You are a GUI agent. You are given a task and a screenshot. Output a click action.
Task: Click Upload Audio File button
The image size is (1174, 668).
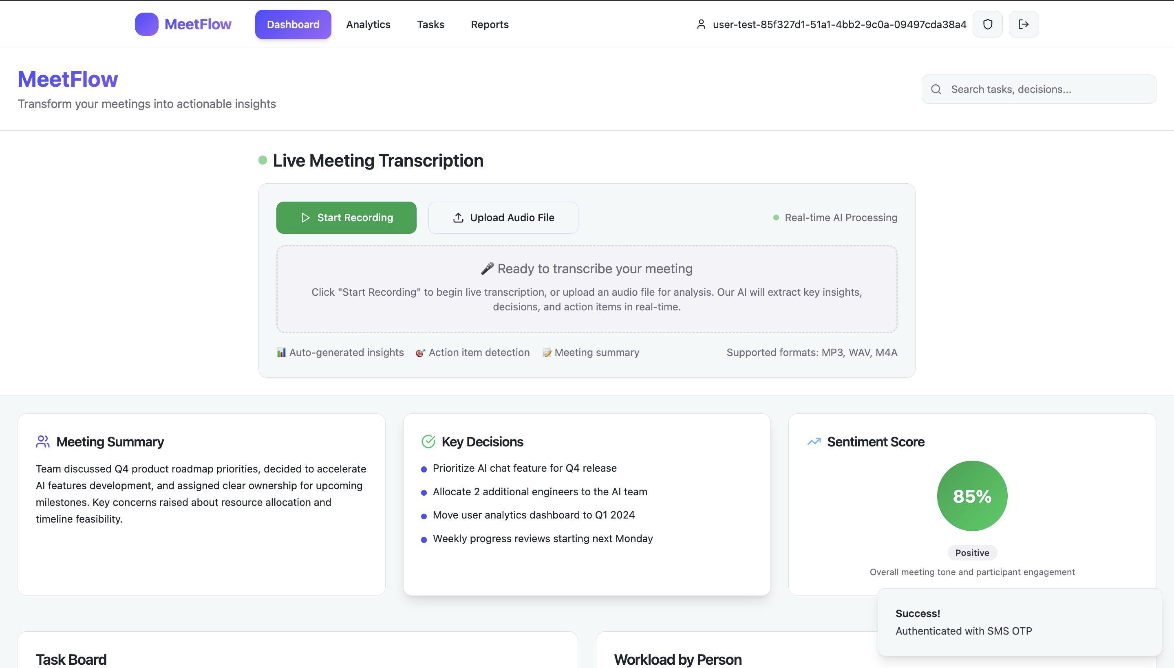(503, 218)
